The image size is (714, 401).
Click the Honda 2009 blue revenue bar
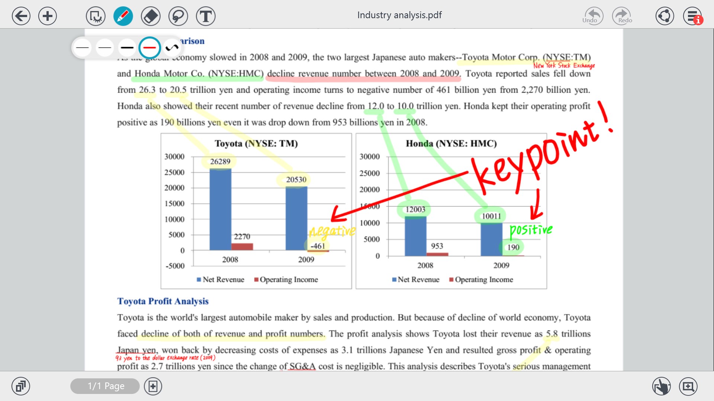[491, 240]
